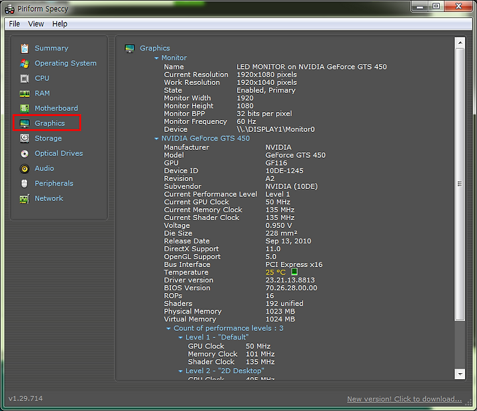Click the version label v1.29.714

[x=26, y=398]
